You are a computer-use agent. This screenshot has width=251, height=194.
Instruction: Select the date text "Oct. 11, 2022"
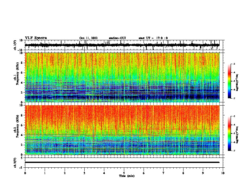[x=88, y=38]
